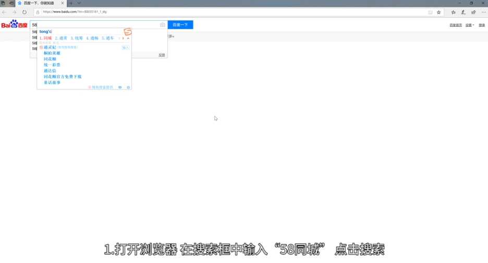Screen dimensions: 488x263
Task: Click the more link in Baidu nav row
Action: (x=171, y=36)
